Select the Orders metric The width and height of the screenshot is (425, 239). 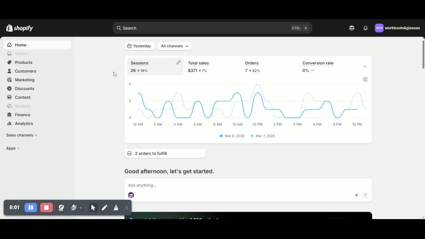click(270, 66)
